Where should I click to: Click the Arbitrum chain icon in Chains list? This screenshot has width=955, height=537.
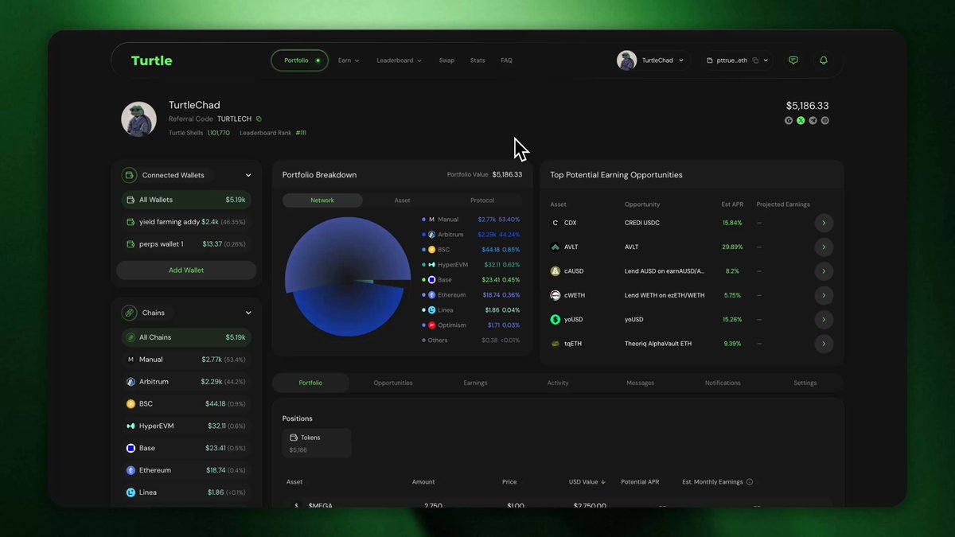pos(131,382)
